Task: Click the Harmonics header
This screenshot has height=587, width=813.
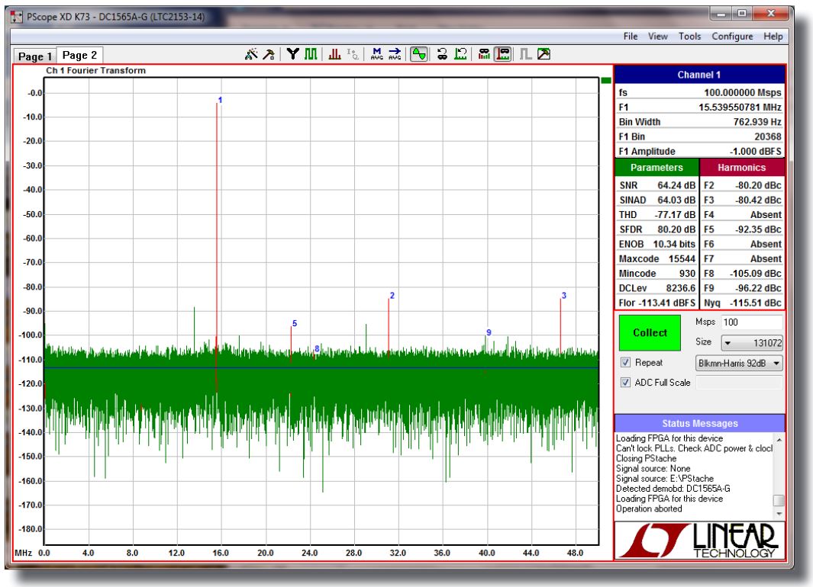Action: (741, 167)
